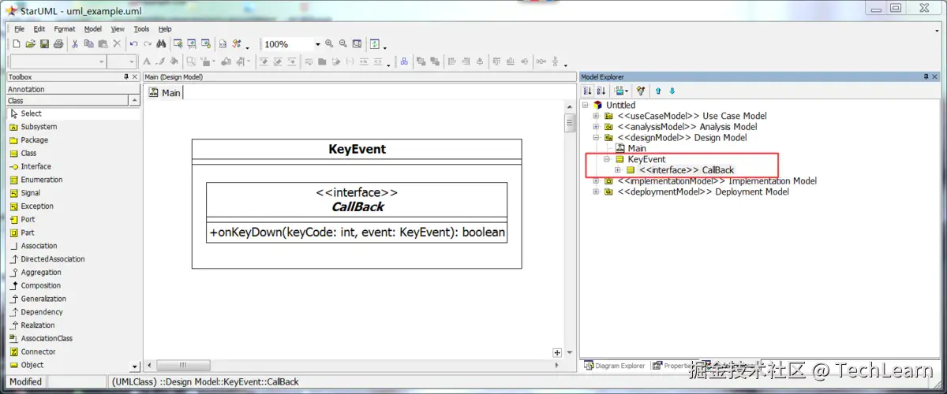The image size is (947, 394).
Task: Open the font size combo box
Action: [122, 61]
